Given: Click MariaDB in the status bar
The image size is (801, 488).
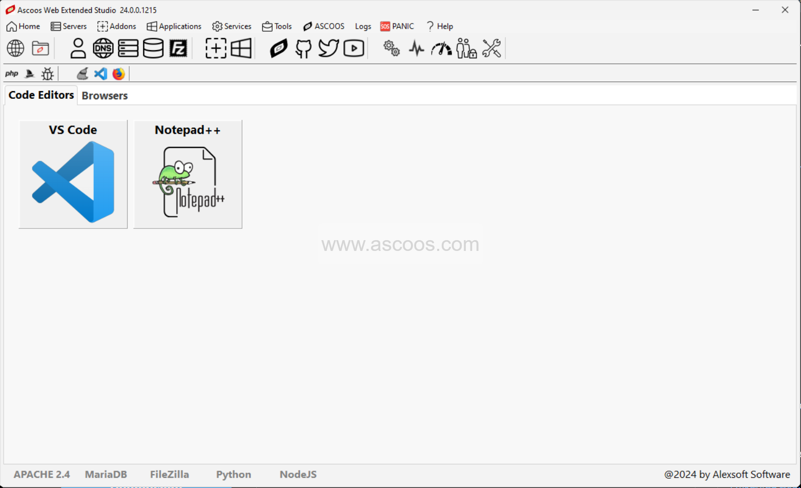Looking at the screenshot, I should (106, 474).
